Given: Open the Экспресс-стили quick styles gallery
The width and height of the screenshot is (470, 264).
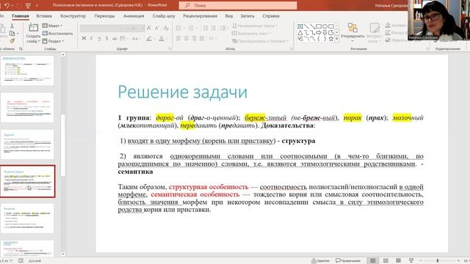Looking at the screenshot, I should tap(374, 33).
